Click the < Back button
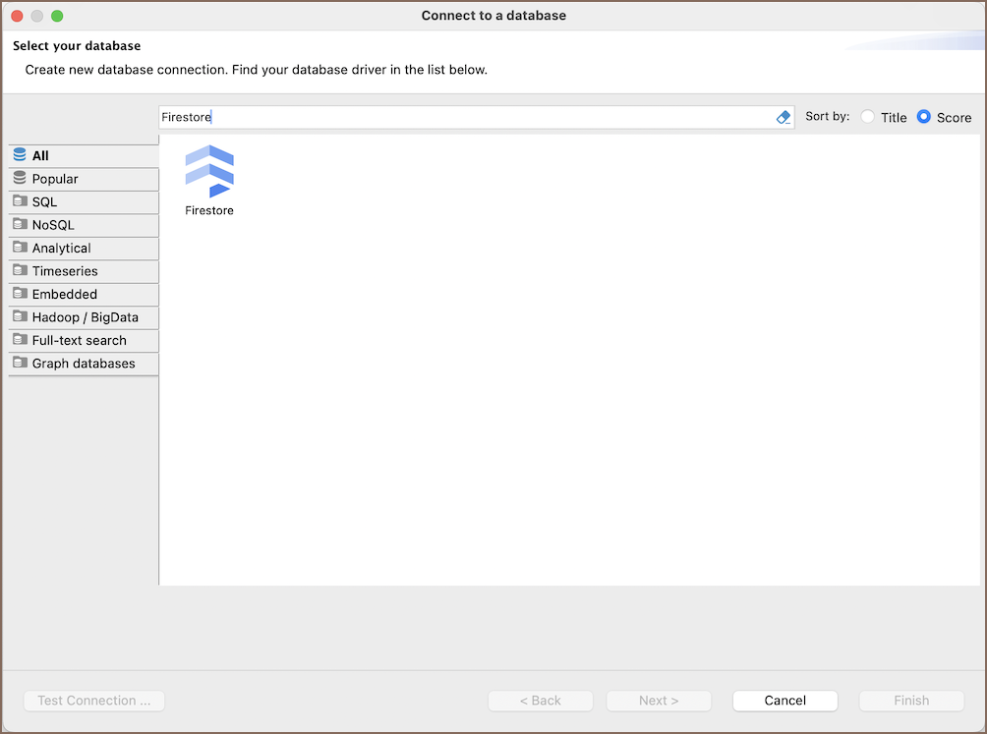 click(x=541, y=701)
